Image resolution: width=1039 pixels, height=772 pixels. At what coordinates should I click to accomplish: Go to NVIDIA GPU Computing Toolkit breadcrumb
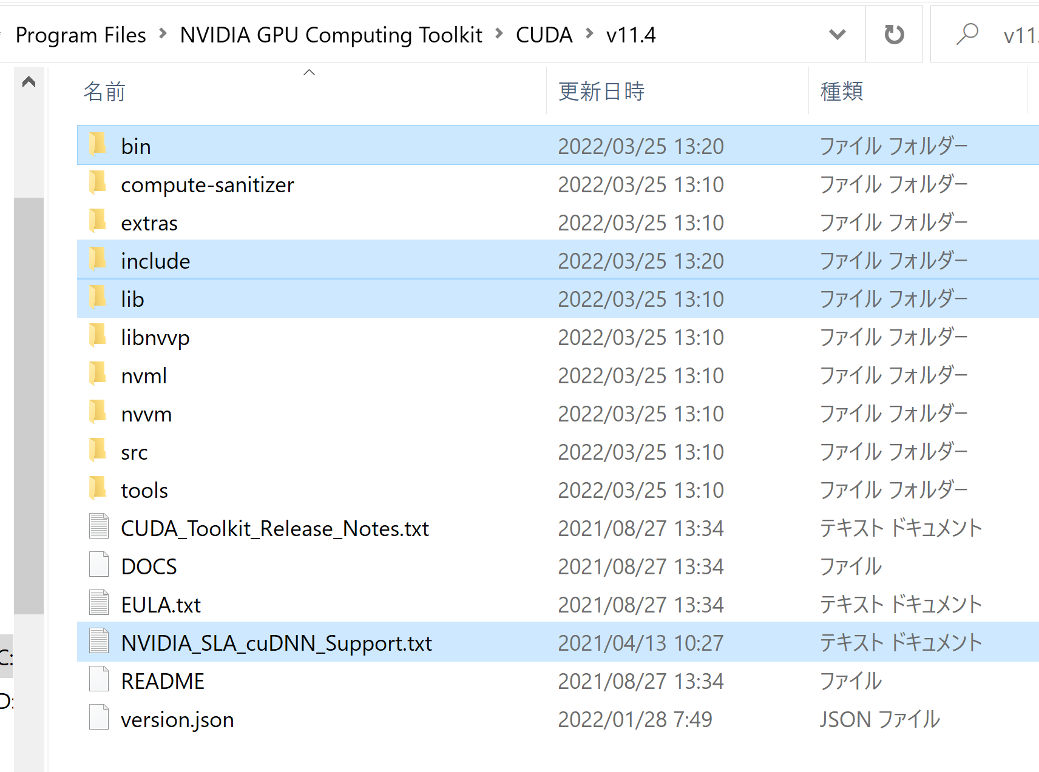[331, 35]
